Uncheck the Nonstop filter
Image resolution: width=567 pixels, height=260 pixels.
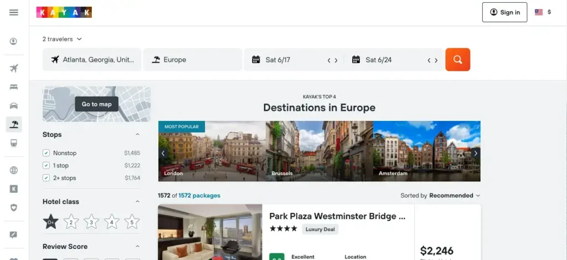[x=46, y=153]
